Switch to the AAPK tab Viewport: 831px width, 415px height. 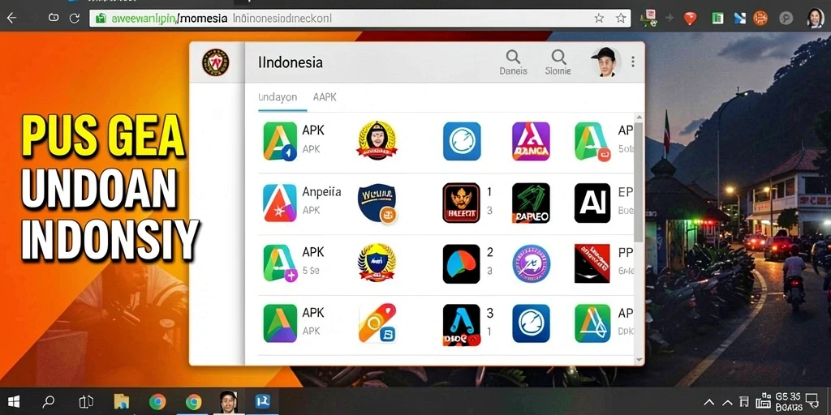pyautogui.click(x=325, y=97)
